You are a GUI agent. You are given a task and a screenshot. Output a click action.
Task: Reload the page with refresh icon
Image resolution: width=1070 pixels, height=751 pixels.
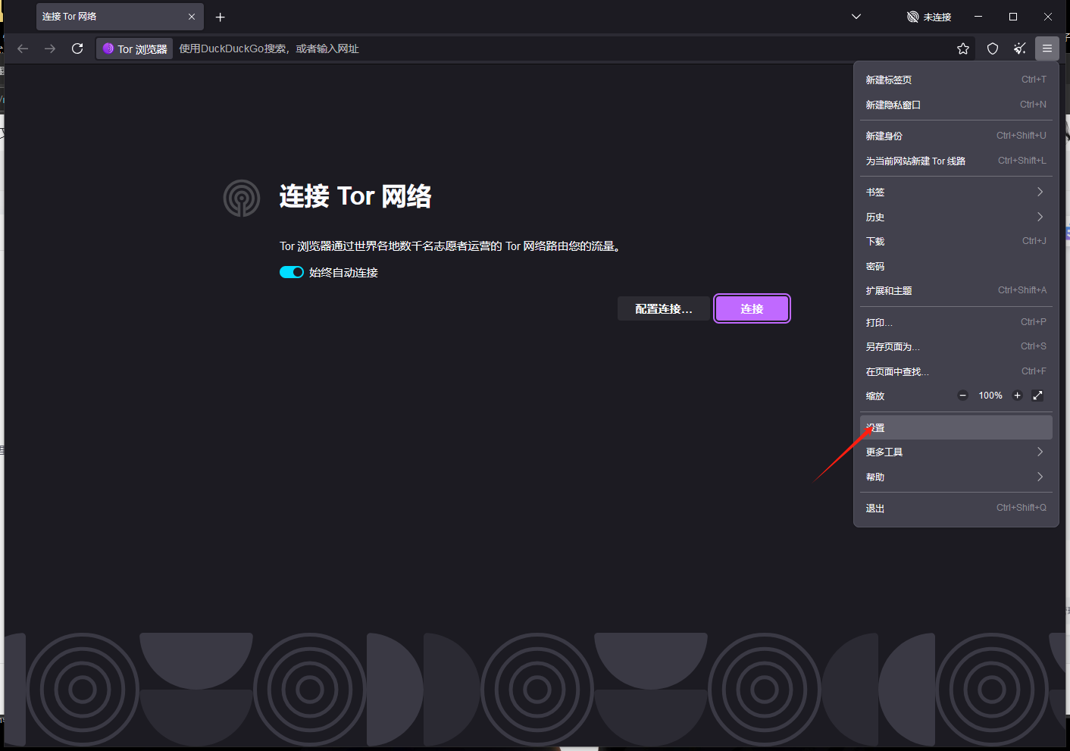coord(77,49)
